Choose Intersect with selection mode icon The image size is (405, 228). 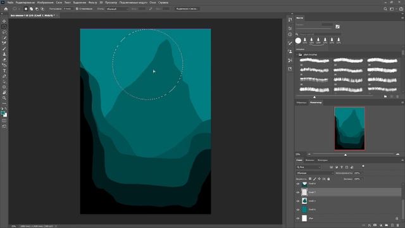(42, 9)
